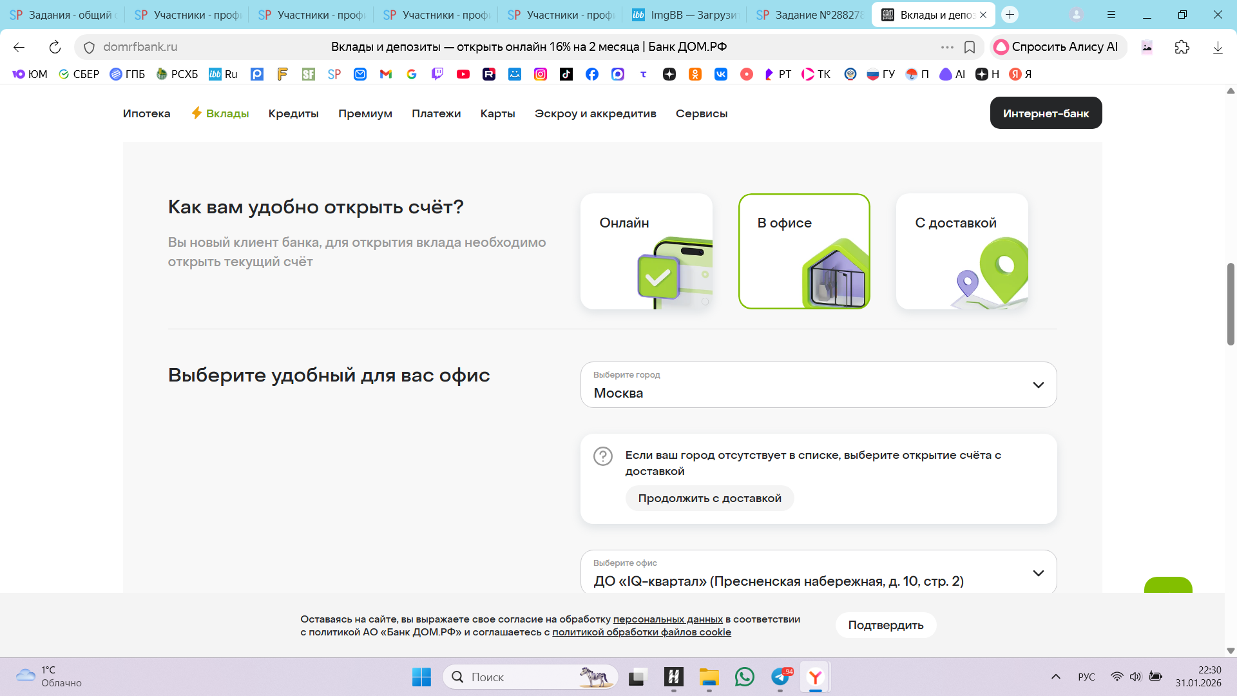This screenshot has height=696, width=1237.
Task: Open browser extensions puzzle icon
Action: 1182,47
